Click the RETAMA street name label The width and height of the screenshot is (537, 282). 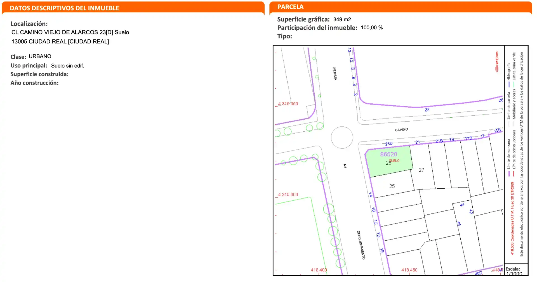pyautogui.click(x=335, y=73)
